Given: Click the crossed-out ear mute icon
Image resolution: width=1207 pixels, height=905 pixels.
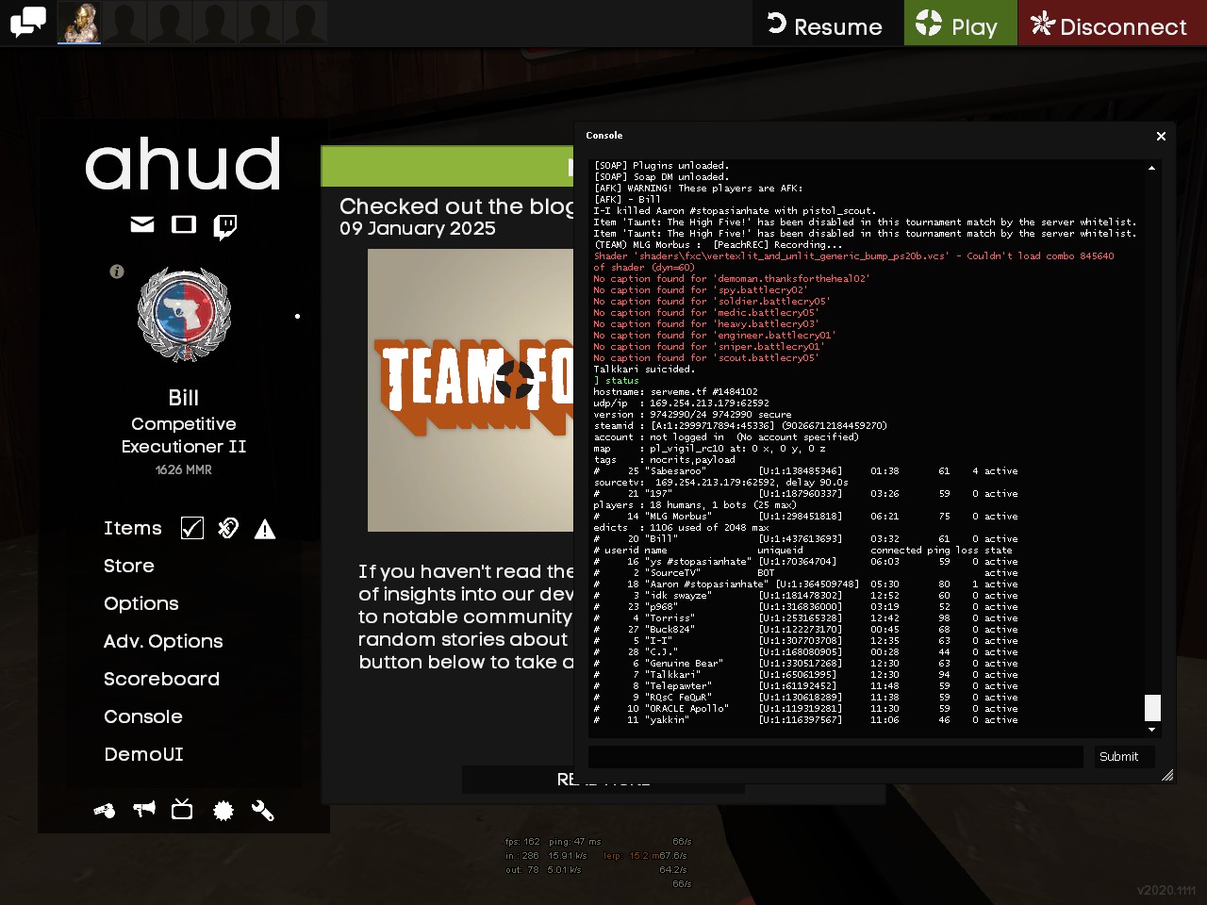Looking at the screenshot, I should [x=228, y=528].
